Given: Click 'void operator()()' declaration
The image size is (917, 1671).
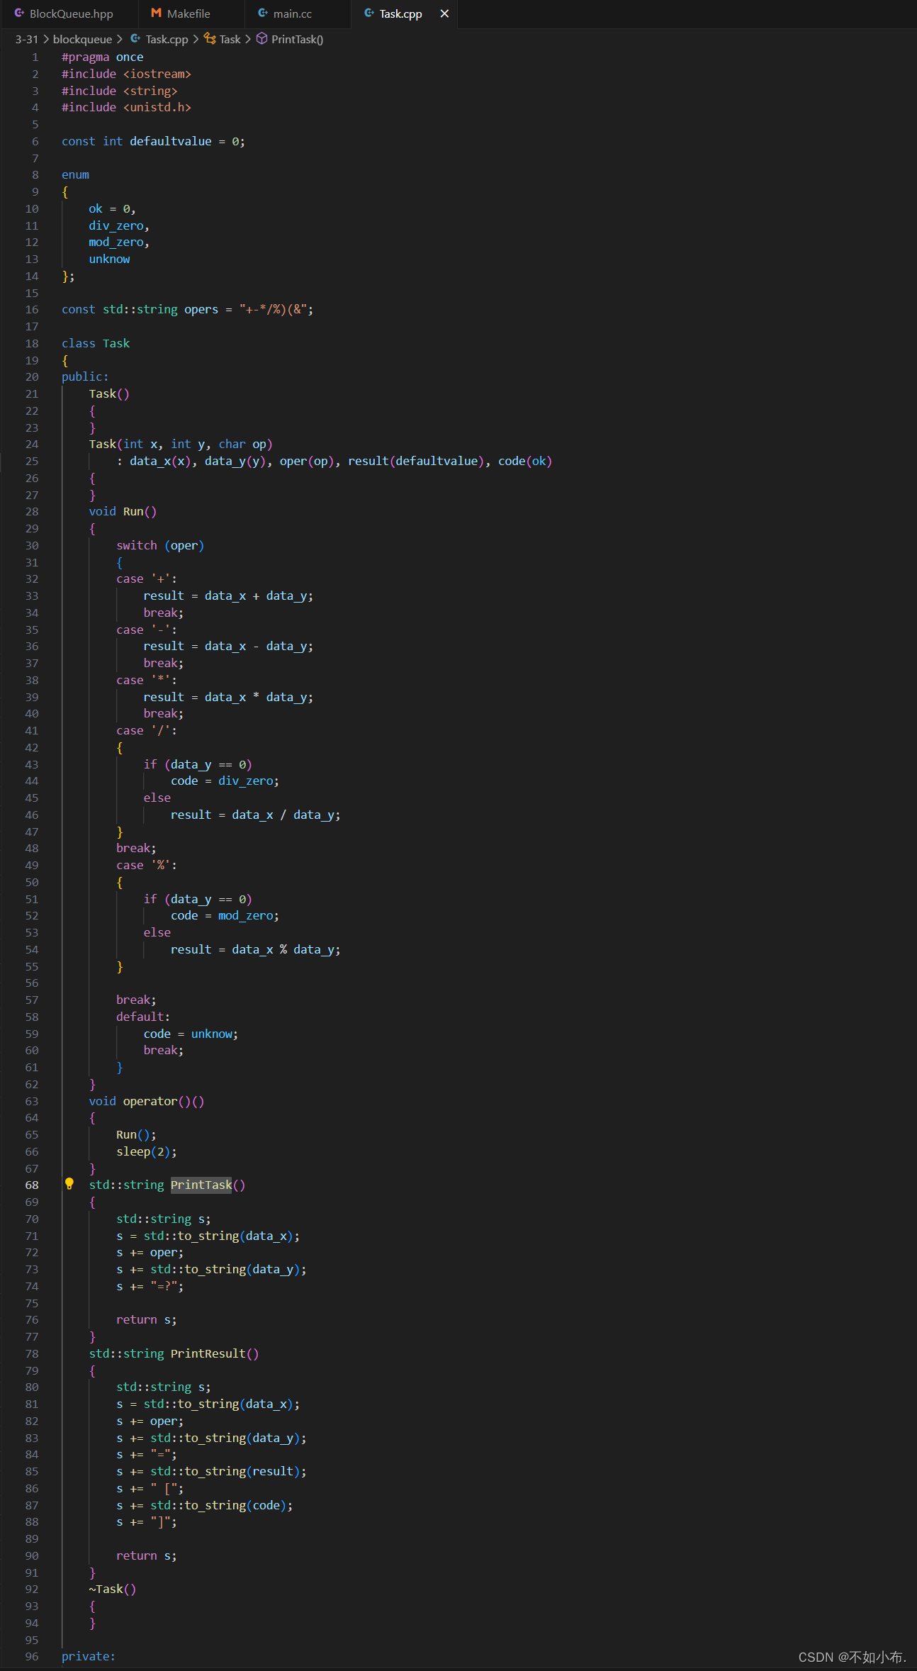Looking at the screenshot, I should point(147,1101).
